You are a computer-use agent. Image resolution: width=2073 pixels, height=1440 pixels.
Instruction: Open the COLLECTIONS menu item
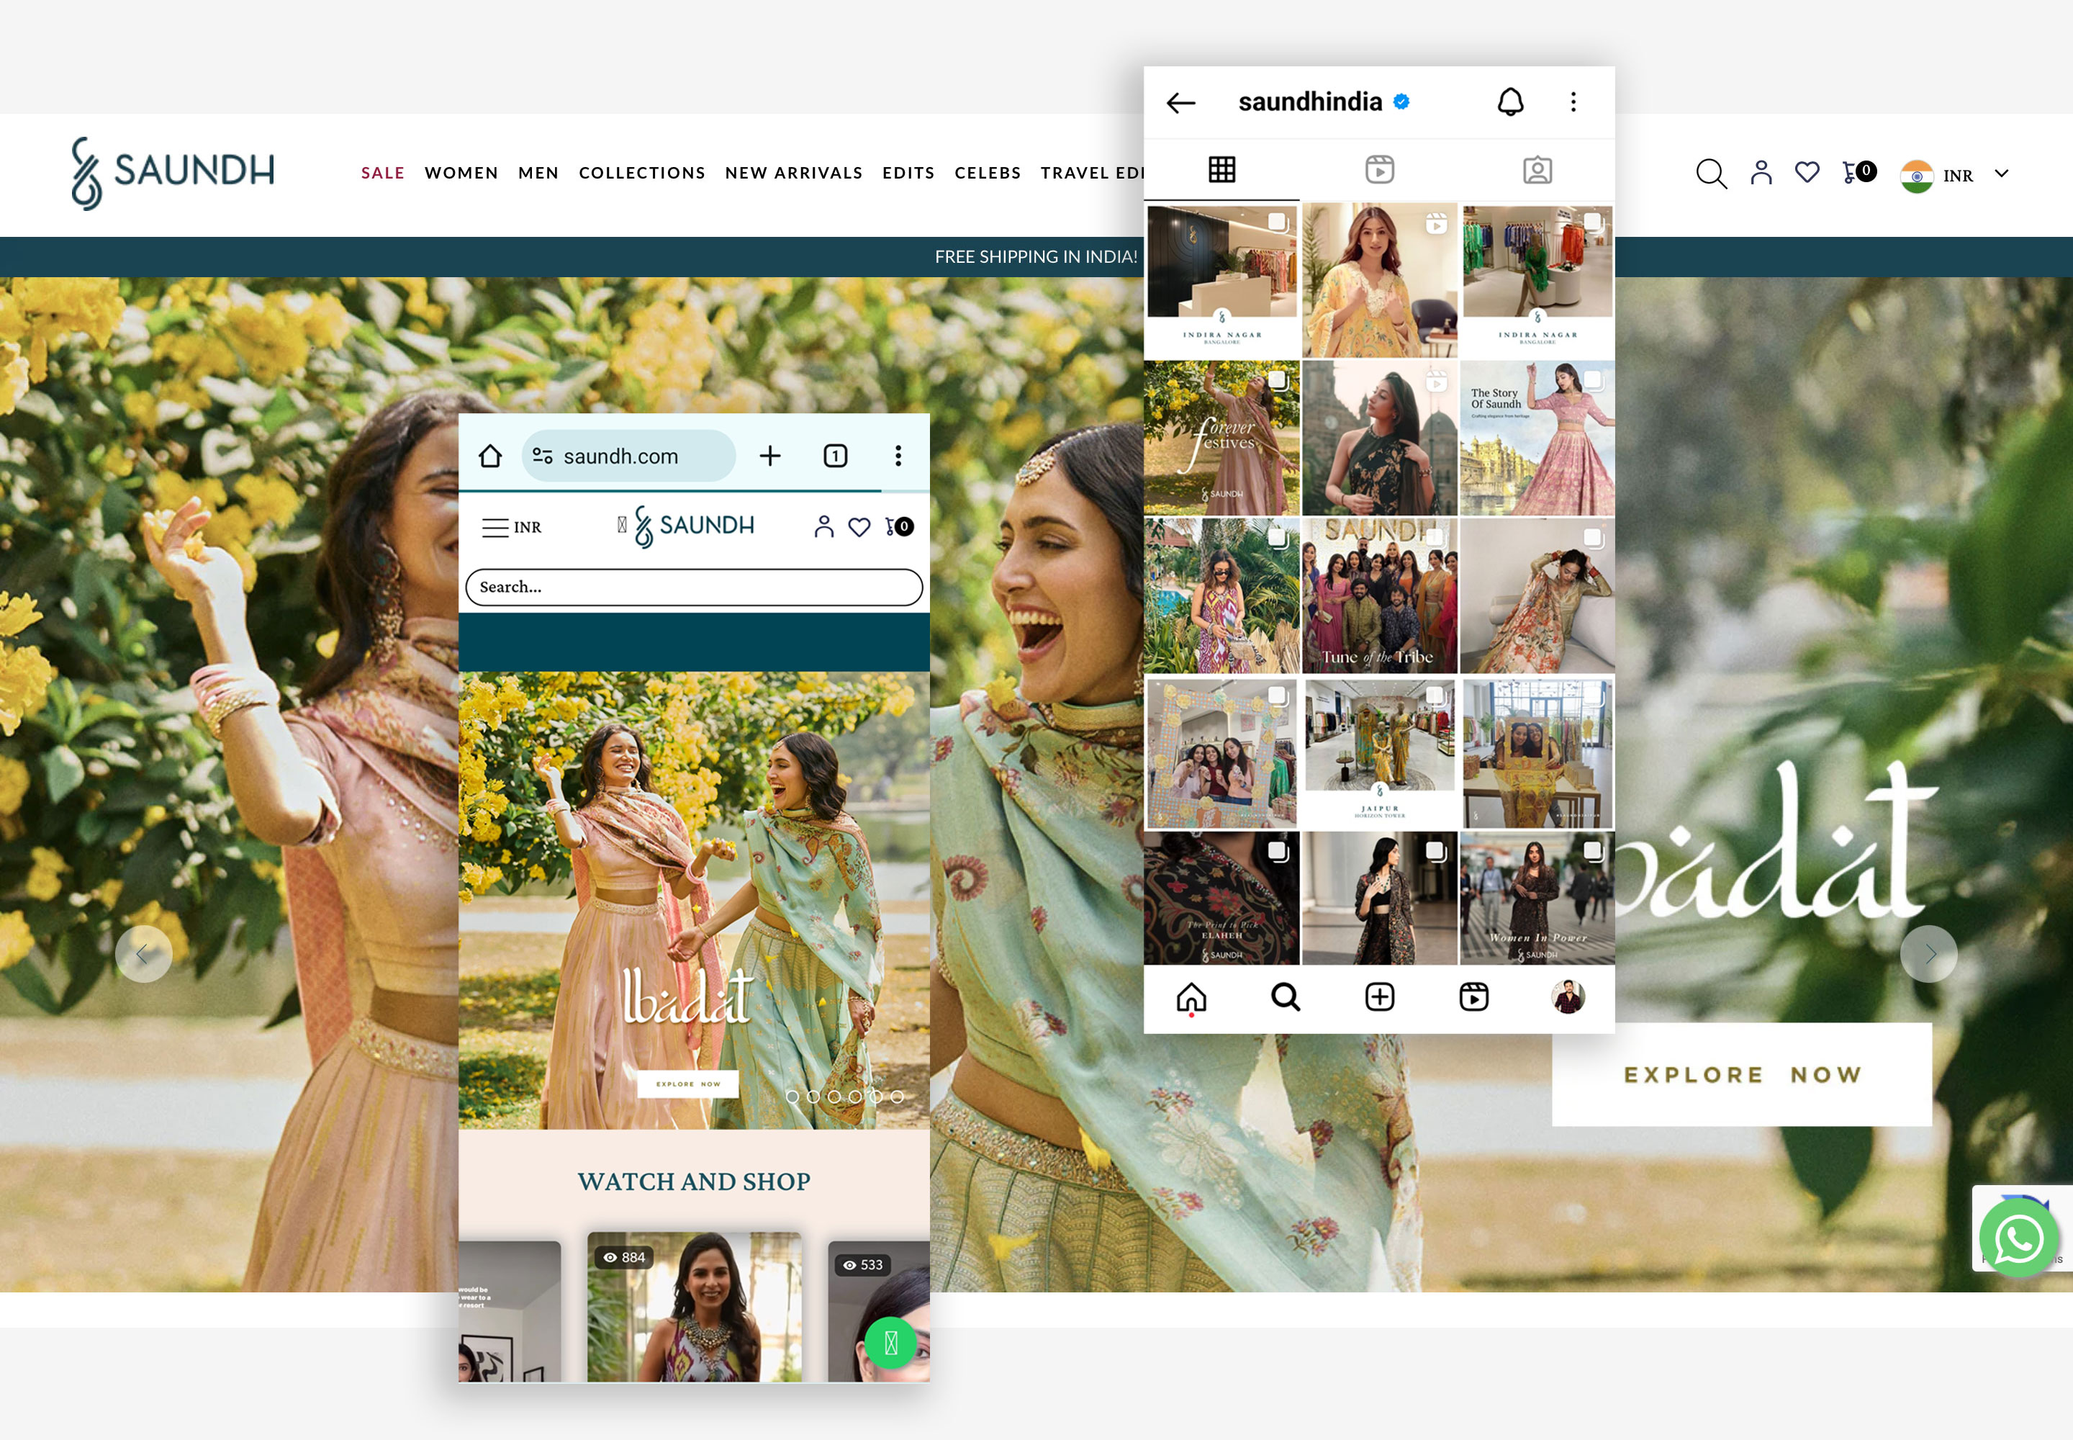642,174
